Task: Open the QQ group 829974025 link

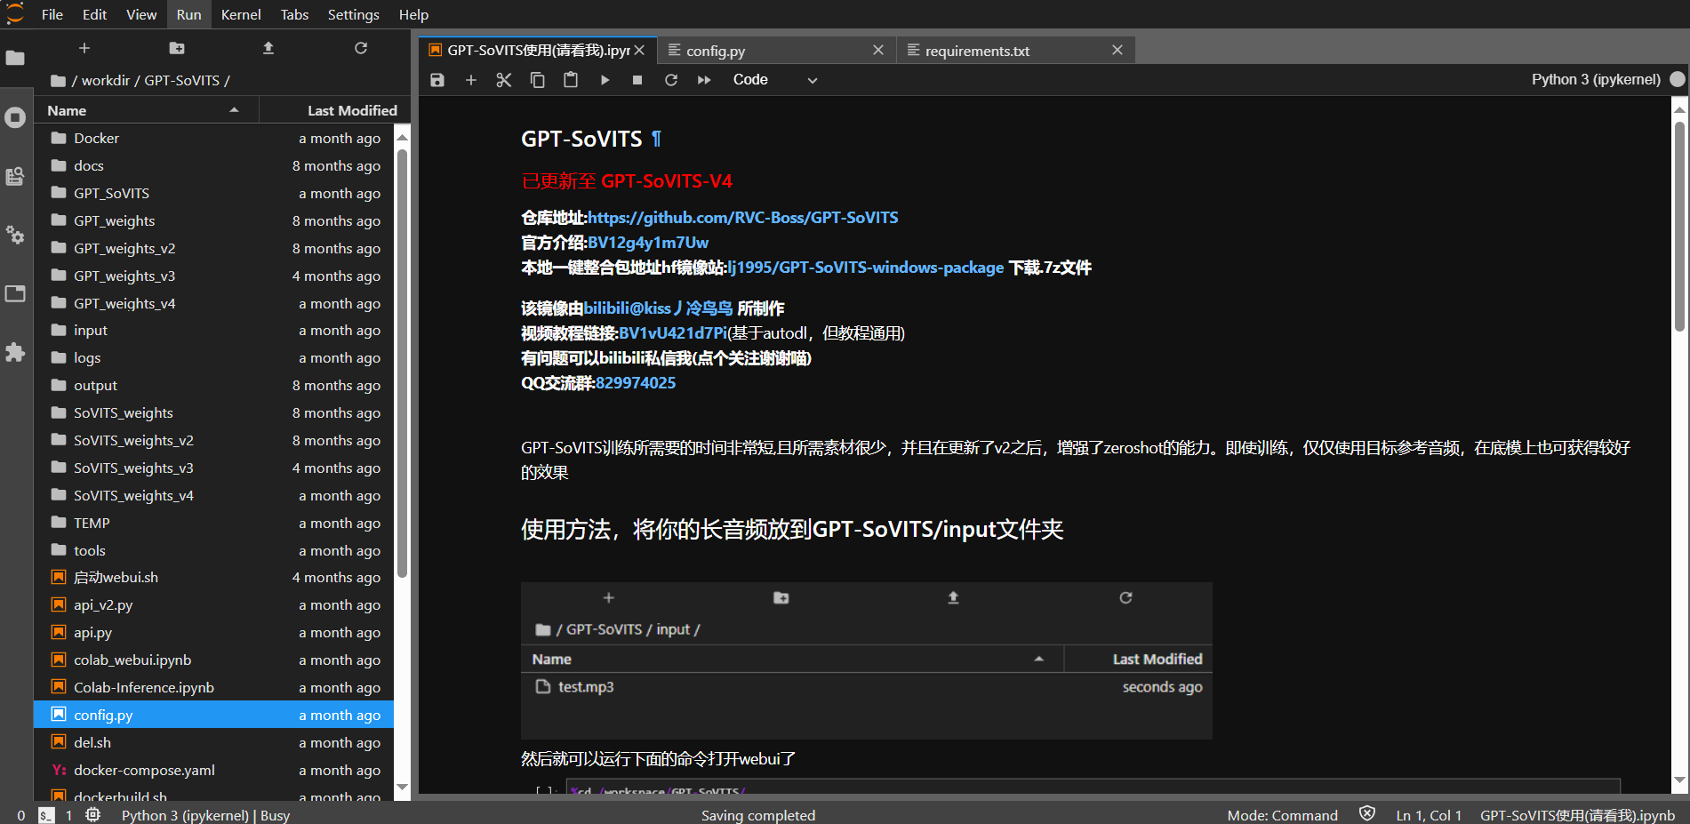Action: (636, 383)
